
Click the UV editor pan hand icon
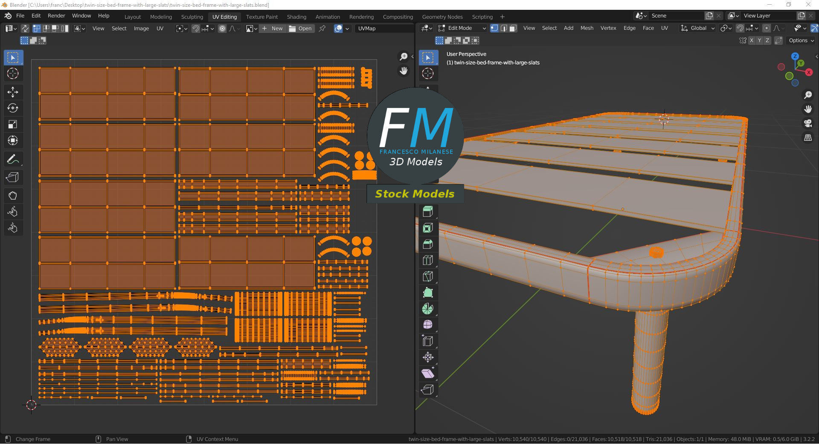tap(404, 71)
